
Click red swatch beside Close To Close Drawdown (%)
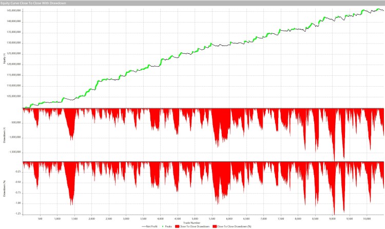click(215, 225)
